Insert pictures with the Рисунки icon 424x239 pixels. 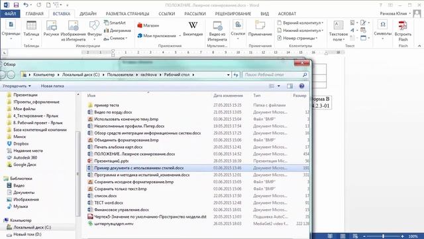pos(51,29)
